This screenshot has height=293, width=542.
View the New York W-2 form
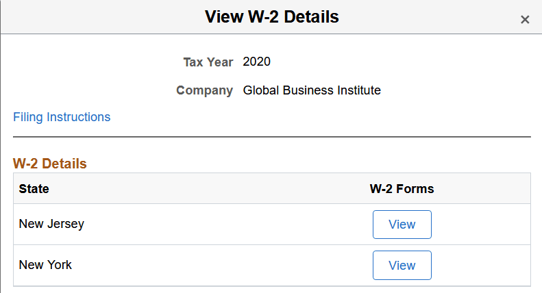pyautogui.click(x=402, y=266)
